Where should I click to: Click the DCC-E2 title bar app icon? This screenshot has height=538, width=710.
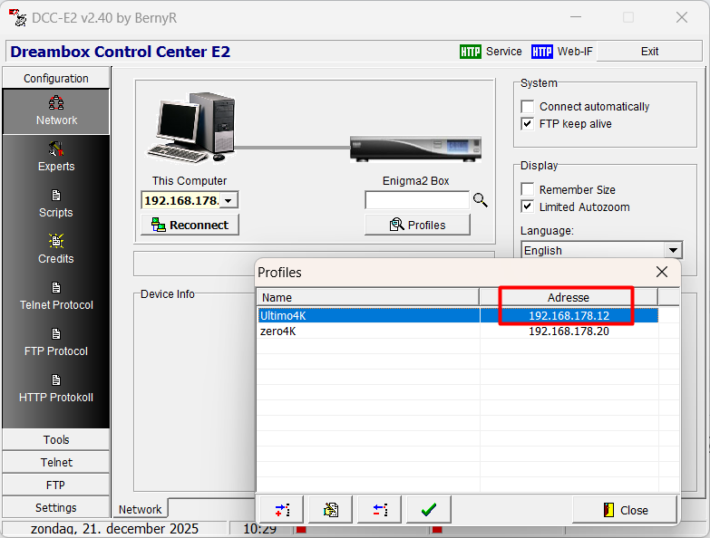pos(17,17)
